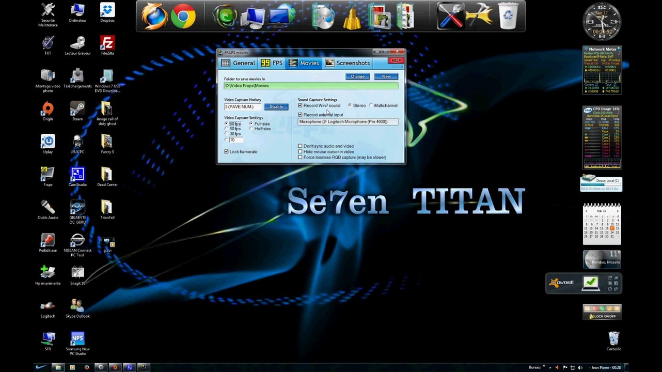Enable Force lossless RGB capture
Screen dimensions: 662x372
tap(300, 158)
